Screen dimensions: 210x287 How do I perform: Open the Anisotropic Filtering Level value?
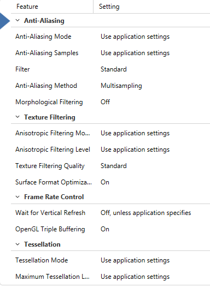[x=135, y=150]
